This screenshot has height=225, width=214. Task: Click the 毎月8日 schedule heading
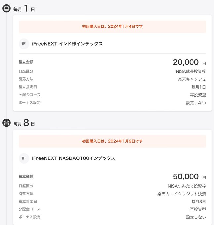(24, 123)
